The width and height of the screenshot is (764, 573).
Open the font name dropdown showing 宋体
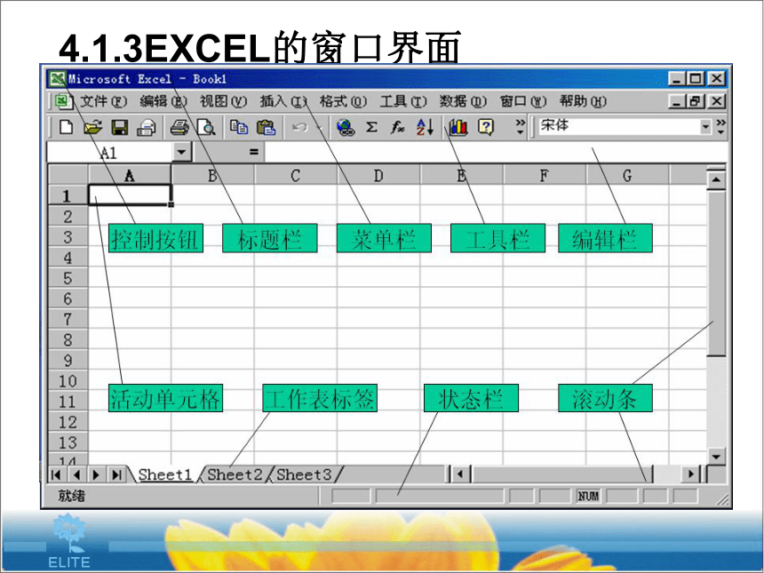point(705,127)
